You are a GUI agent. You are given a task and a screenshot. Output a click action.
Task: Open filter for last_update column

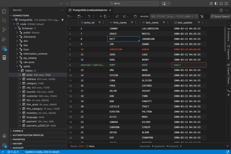click(x=199, y=23)
